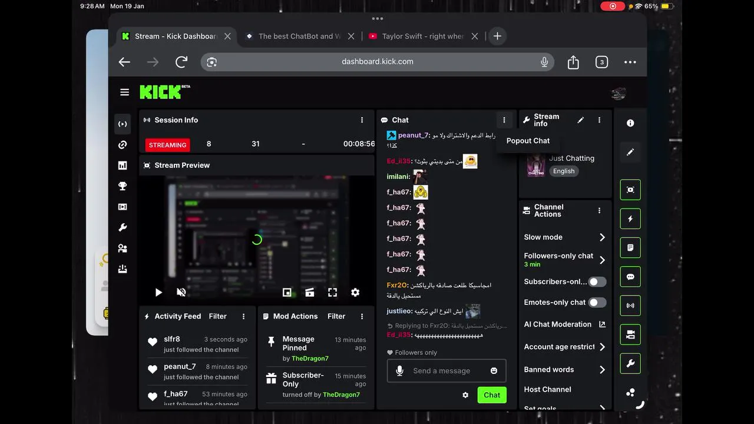Click microphone icon in message box
754x424 pixels.
pyautogui.click(x=400, y=370)
